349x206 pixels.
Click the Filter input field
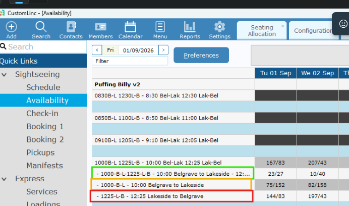(130, 61)
